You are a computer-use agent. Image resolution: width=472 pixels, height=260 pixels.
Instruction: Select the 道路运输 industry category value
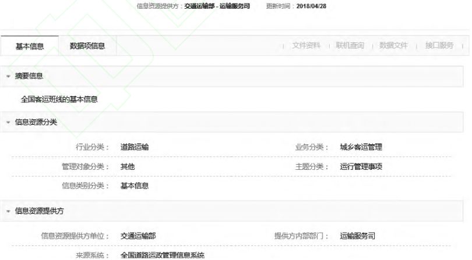pyautogui.click(x=134, y=147)
